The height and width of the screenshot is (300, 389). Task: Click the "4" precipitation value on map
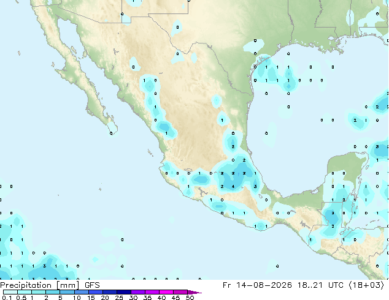pos(233,186)
